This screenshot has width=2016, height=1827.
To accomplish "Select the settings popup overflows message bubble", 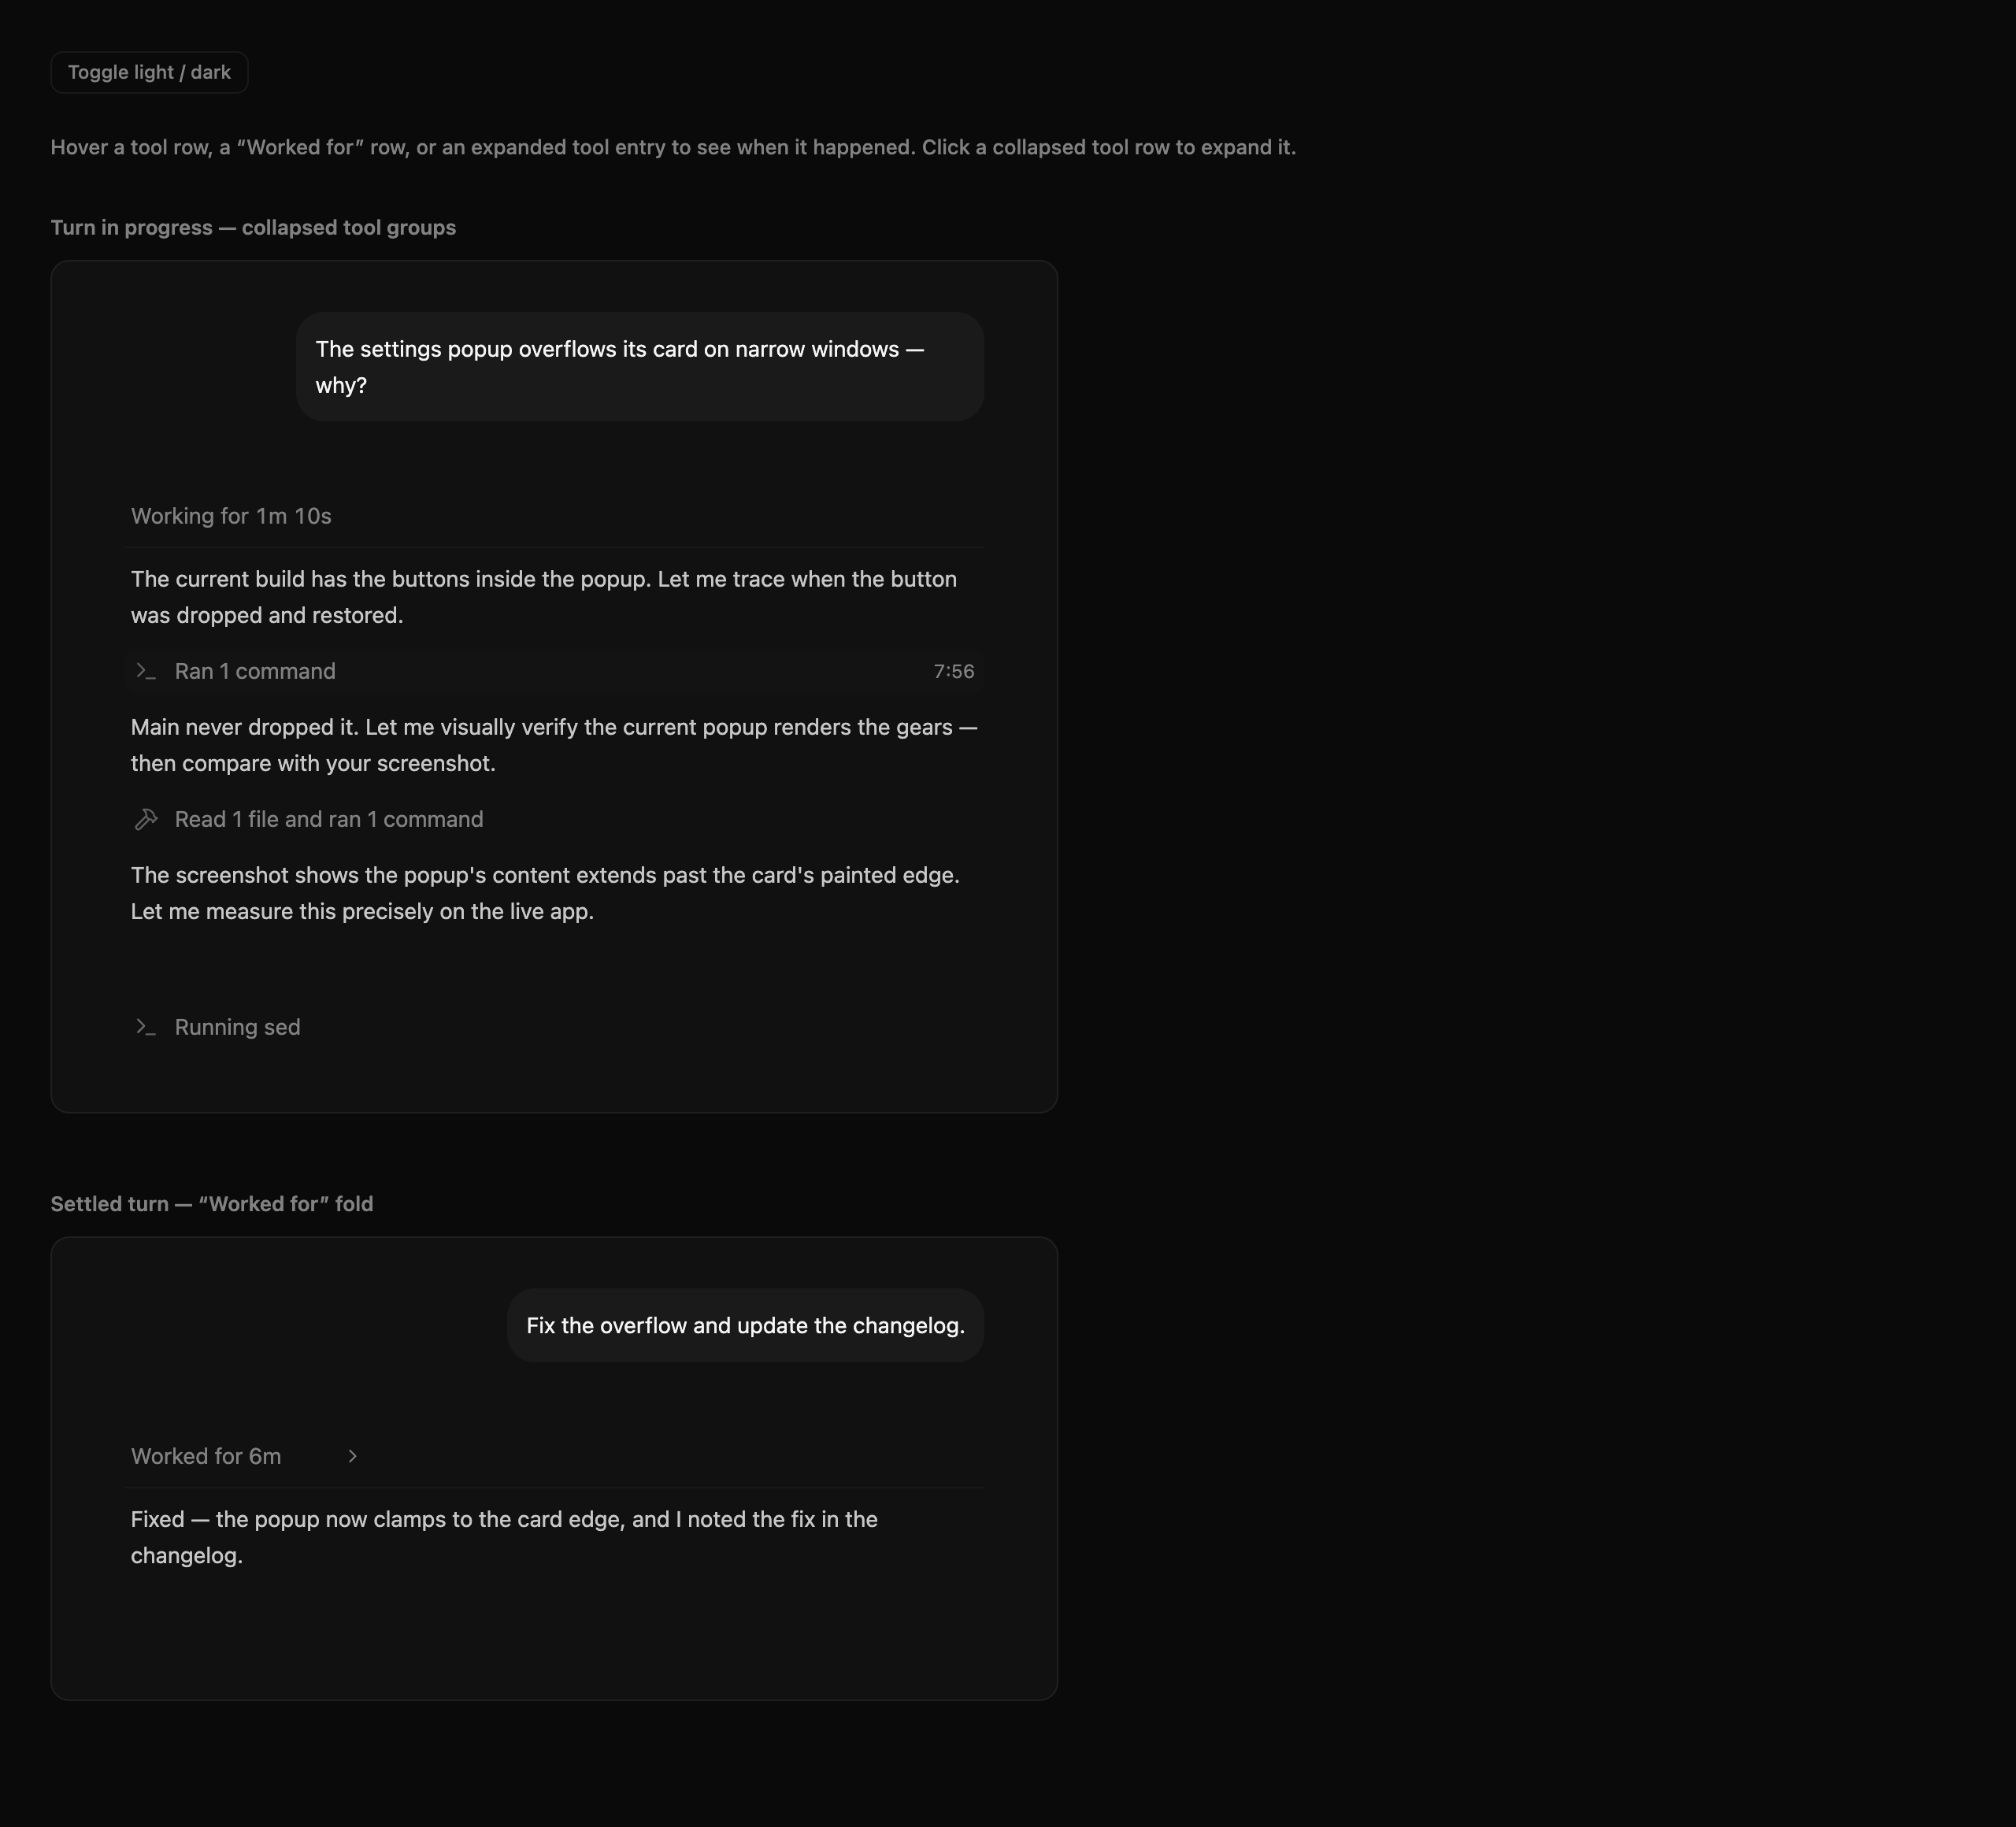I will tap(640, 367).
